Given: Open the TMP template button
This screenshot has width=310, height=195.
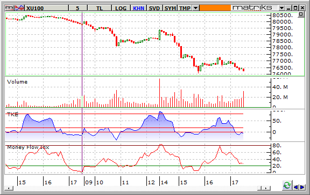Looking at the screenshot, I should 185,8.
